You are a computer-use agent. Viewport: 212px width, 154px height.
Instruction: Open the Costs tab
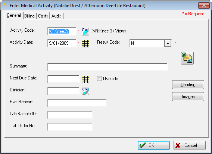[x=43, y=16]
